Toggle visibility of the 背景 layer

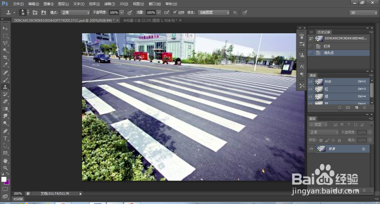click(x=311, y=149)
